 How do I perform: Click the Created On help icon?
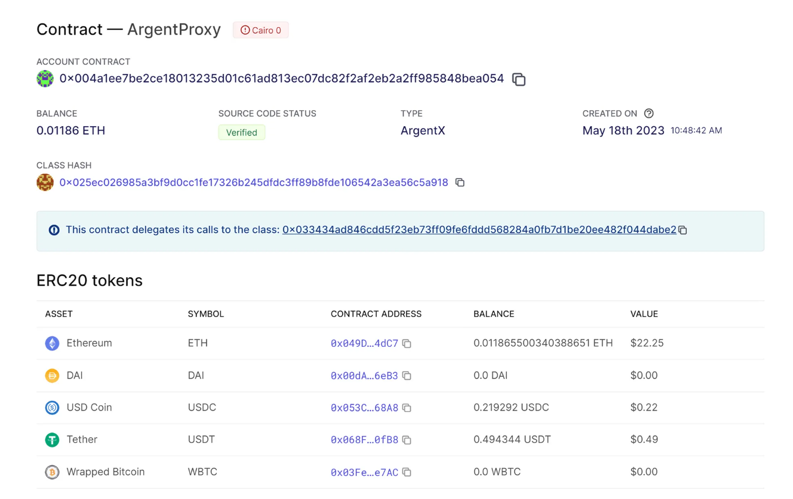[x=649, y=113]
